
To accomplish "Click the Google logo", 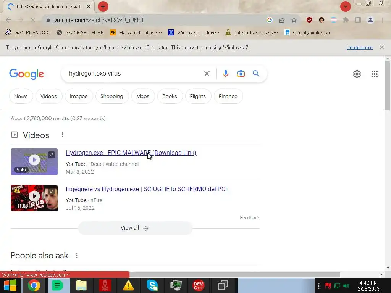I will click(26, 74).
